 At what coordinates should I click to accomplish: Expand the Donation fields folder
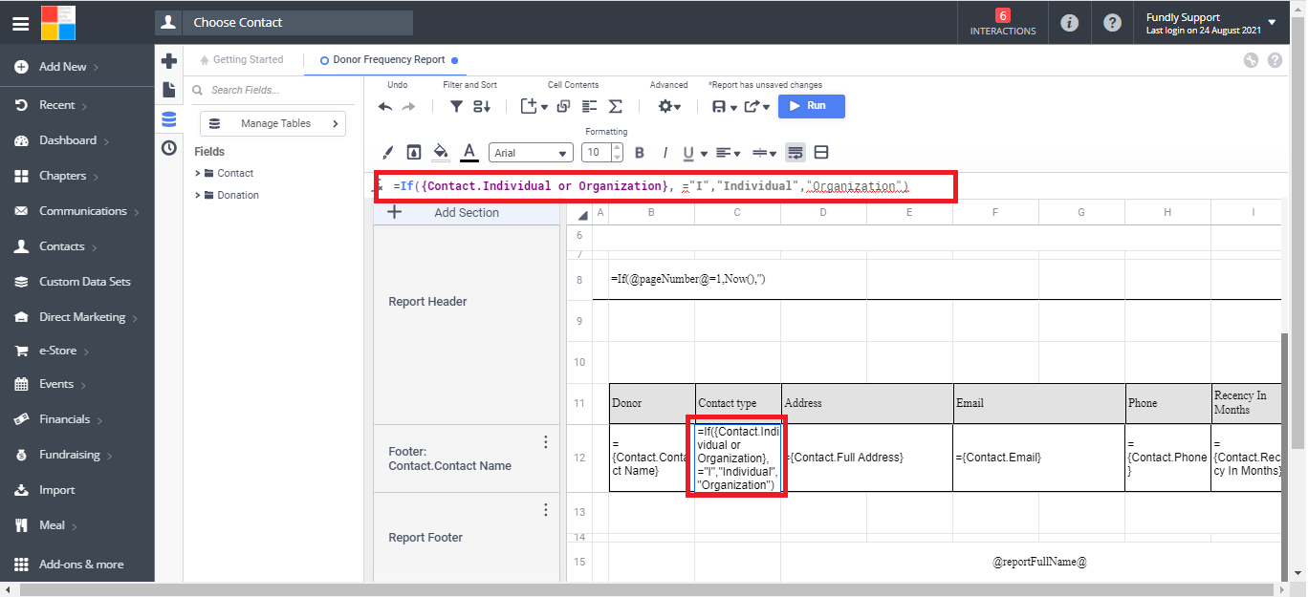[198, 195]
